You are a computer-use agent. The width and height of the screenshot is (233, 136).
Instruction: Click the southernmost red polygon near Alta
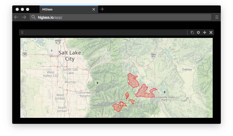(117, 108)
